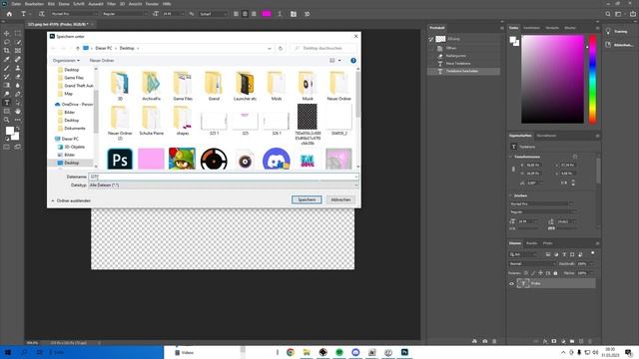Click Neuer Ordner in save dialog
The image size is (639, 359).
point(102,60)
